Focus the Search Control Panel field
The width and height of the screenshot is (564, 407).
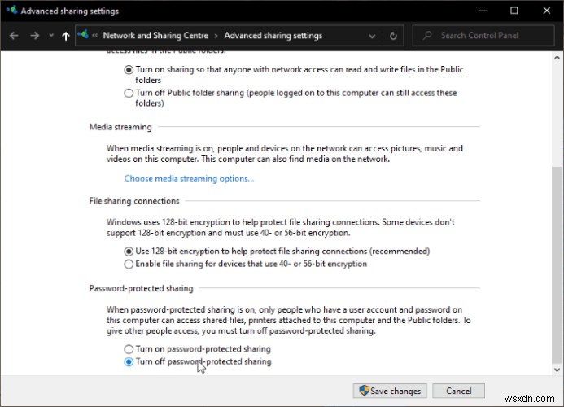[x=483, y=35]
